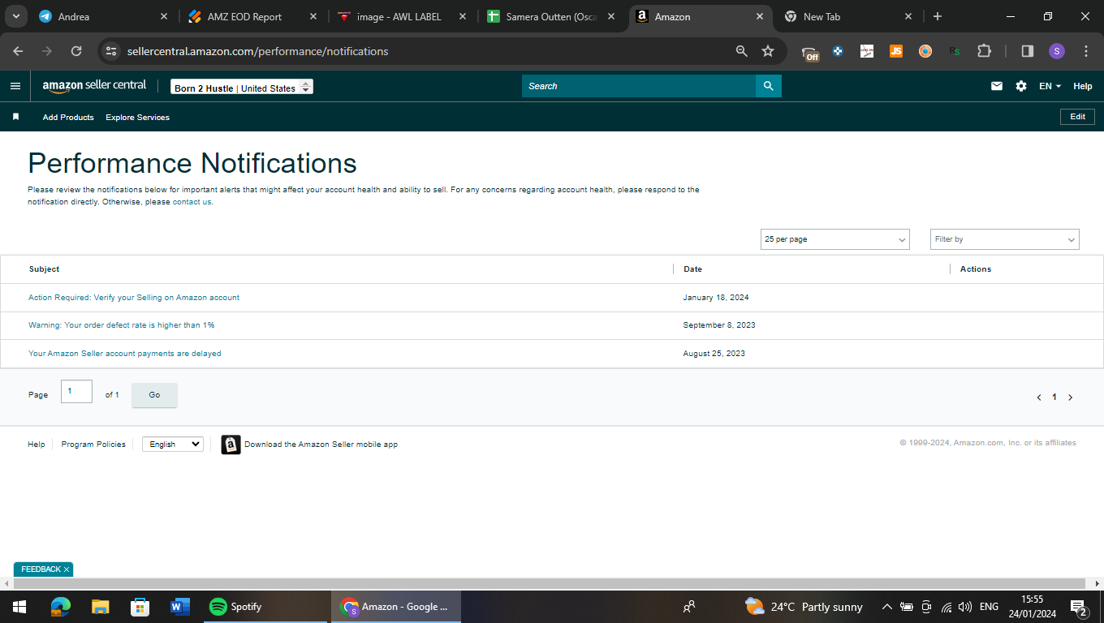
Task: Go to the next notifications page arrow
Action: click(x=1071, y=397)
